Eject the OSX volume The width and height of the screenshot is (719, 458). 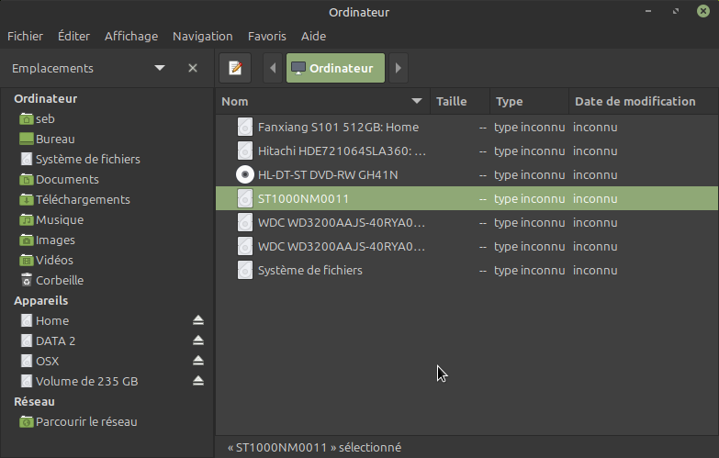tap(198, 361)
